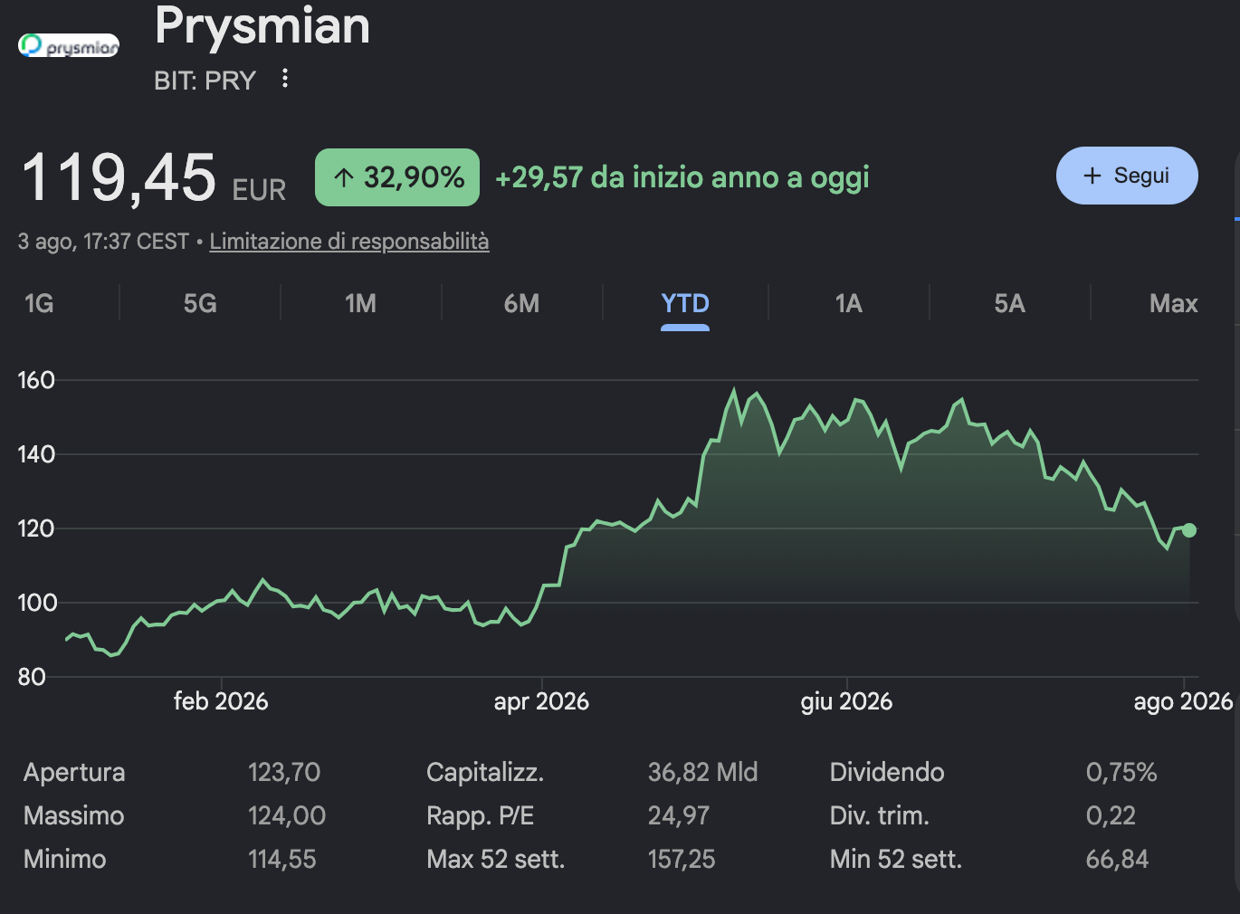Image resolution: width=1240 pixels, height=914 pixels.
Task: Click the apr 2026 axis marker
Action: click(x=541, y=701)
